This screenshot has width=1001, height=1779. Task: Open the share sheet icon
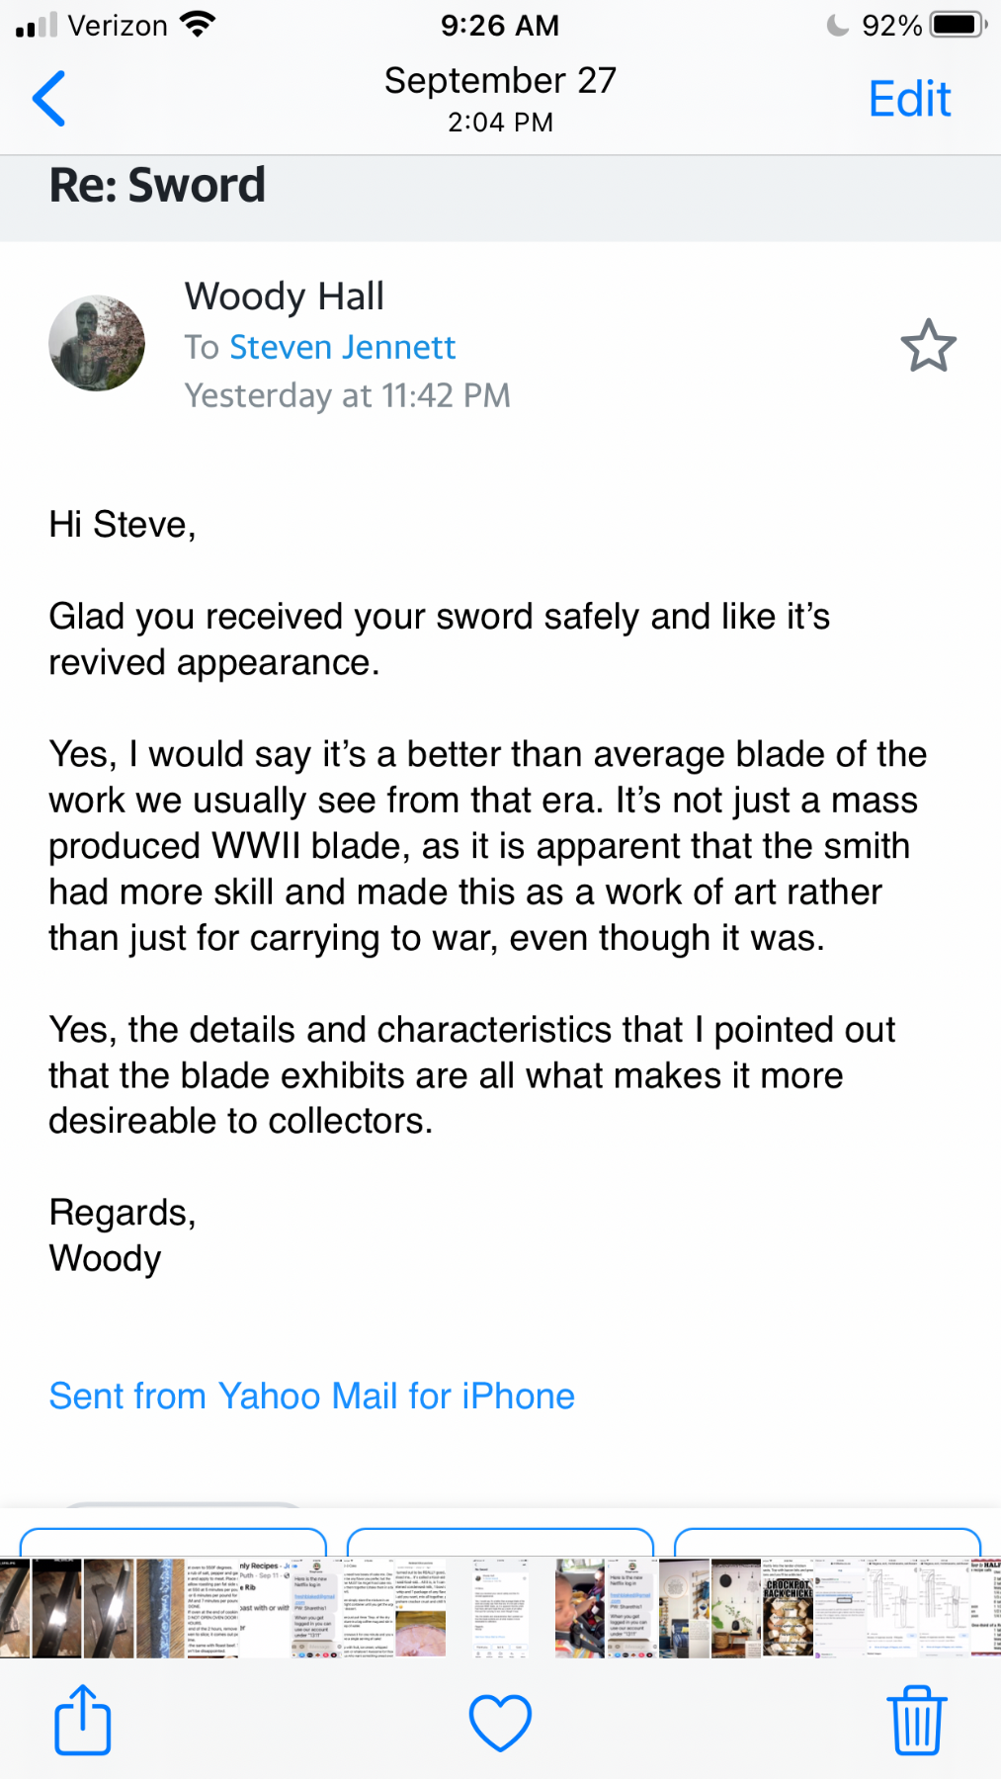[x=82, y=1721]
